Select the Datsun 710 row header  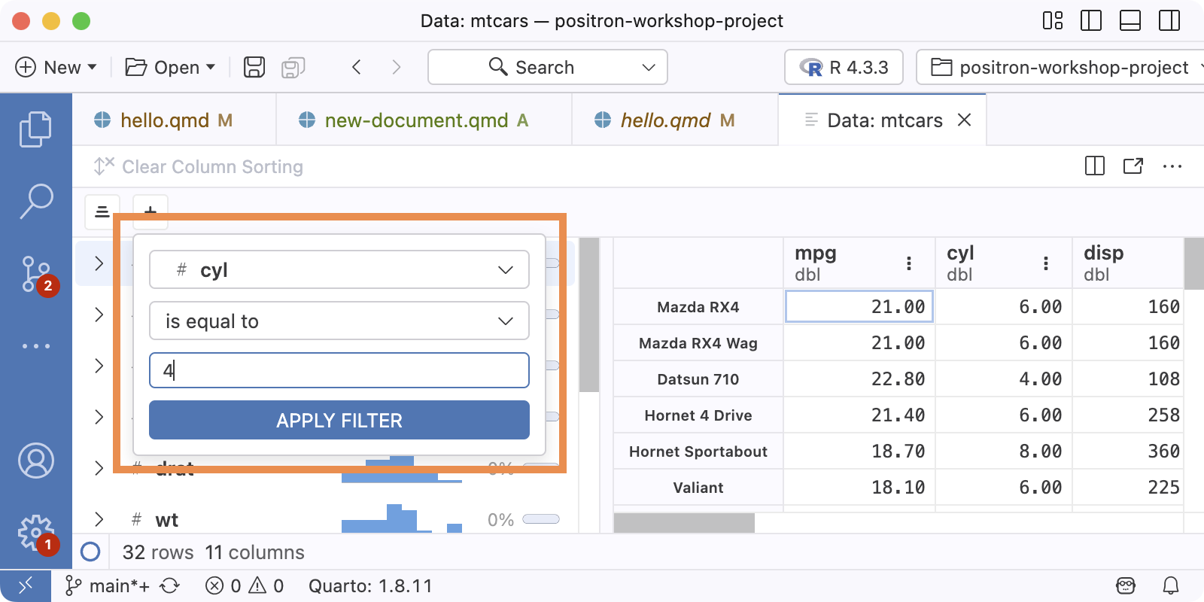pyautogui.click(x=698, y=379)
